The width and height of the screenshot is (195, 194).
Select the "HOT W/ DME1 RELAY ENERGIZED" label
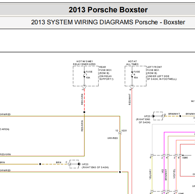click(x=84, y=63)
